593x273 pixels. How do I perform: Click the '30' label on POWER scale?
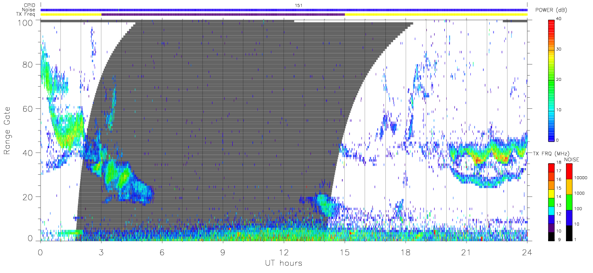[560, 49]
